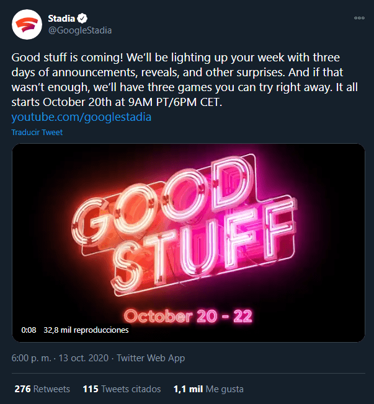The width and height of the screenshot is (374, 404).
Task: Click the neon STUFF sign lettering
Action: click(204, 247)
